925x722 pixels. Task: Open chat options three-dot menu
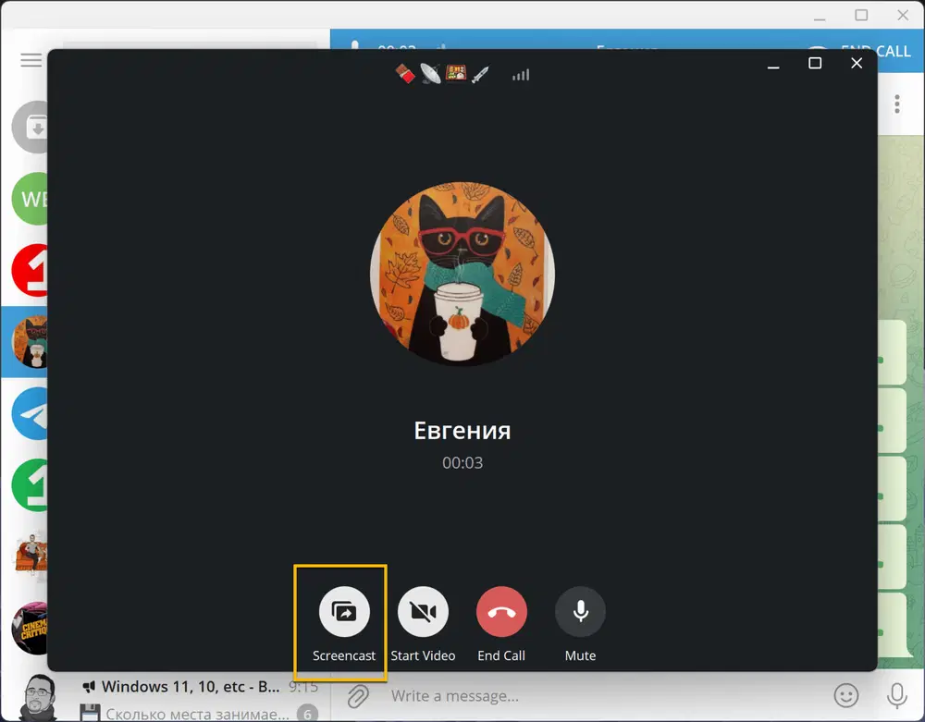[x=897, y=104]
